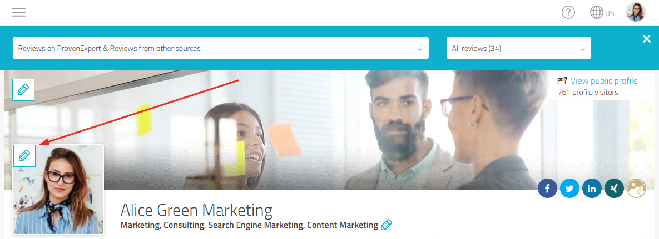Open the All reviews (34) dropdown
This screenshot has height=239, width=659.
coord(519,48)
